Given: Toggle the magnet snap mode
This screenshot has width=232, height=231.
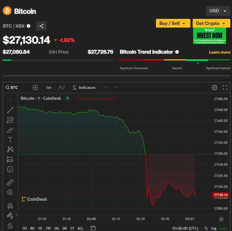Looking at the screenshot, I should click(x=10, y=206).
